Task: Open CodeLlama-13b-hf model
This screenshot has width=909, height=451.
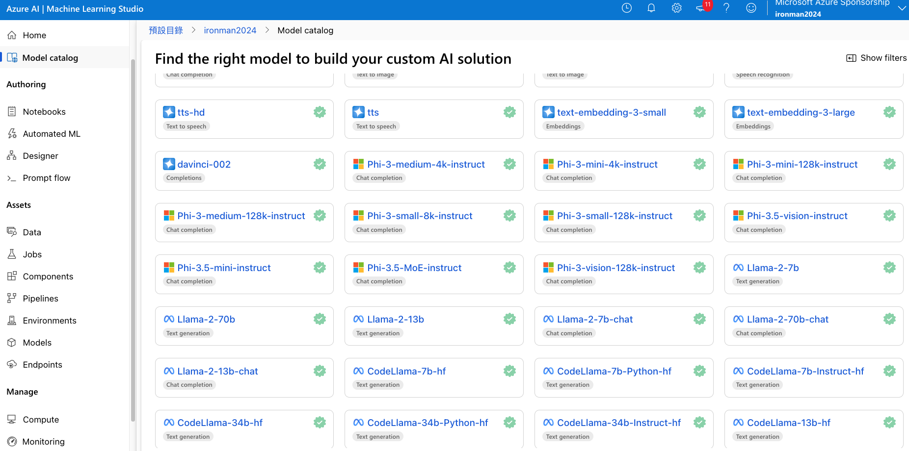Action: coord(789,423)
